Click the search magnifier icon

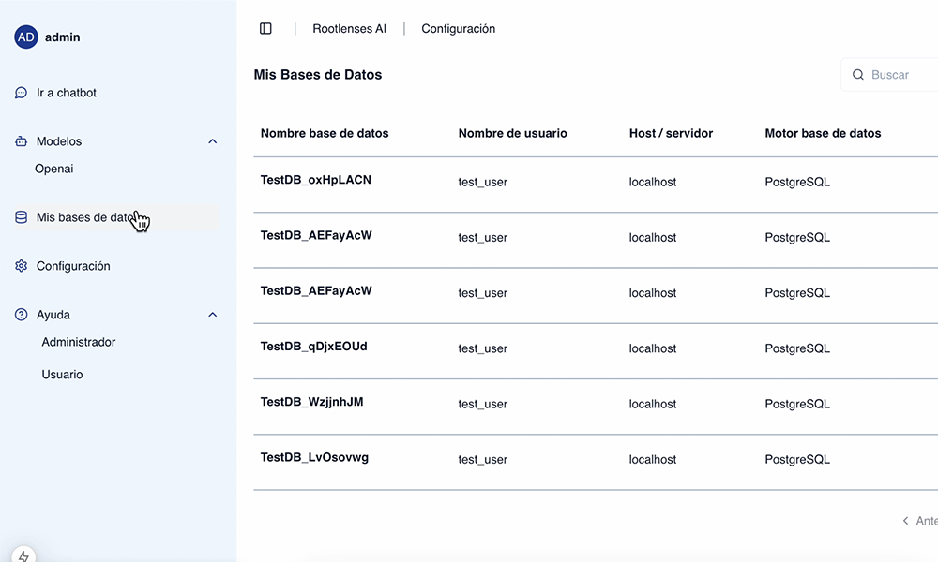tap(857, 75)
